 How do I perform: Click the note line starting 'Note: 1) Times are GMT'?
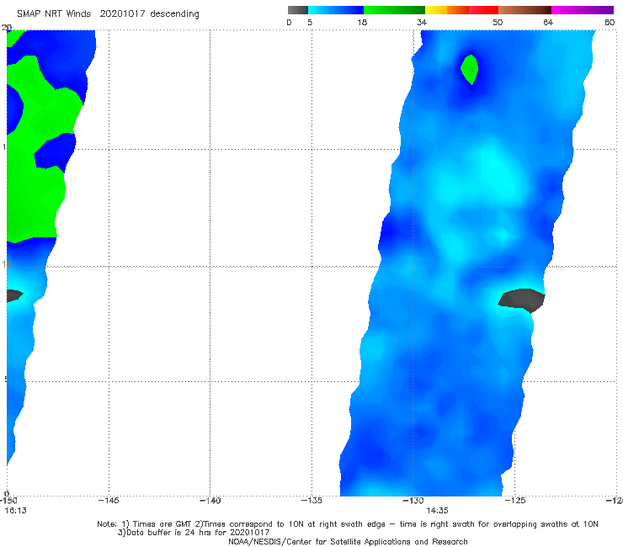[347, 524]
